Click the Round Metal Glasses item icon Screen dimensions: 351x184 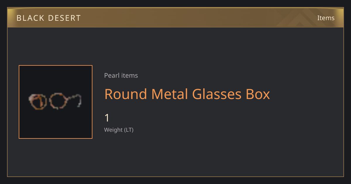tap(56, 102)
